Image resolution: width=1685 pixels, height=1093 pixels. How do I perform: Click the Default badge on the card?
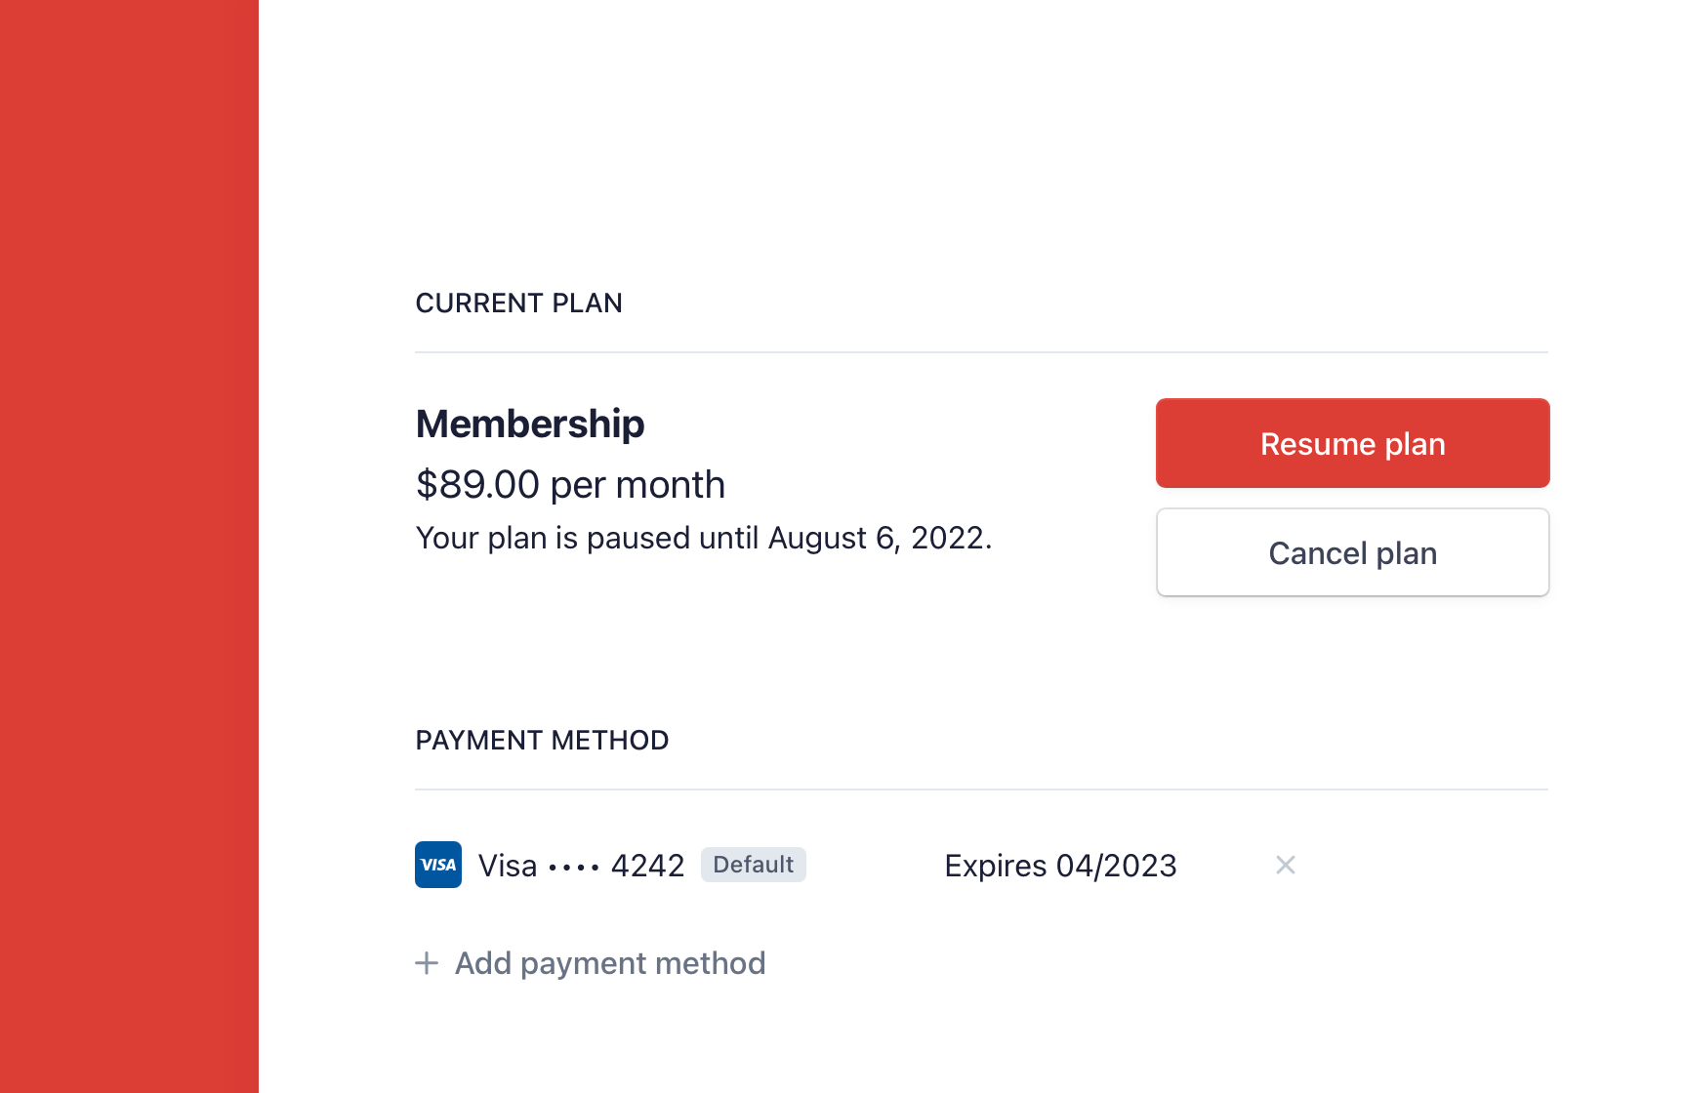click(753, 865)
